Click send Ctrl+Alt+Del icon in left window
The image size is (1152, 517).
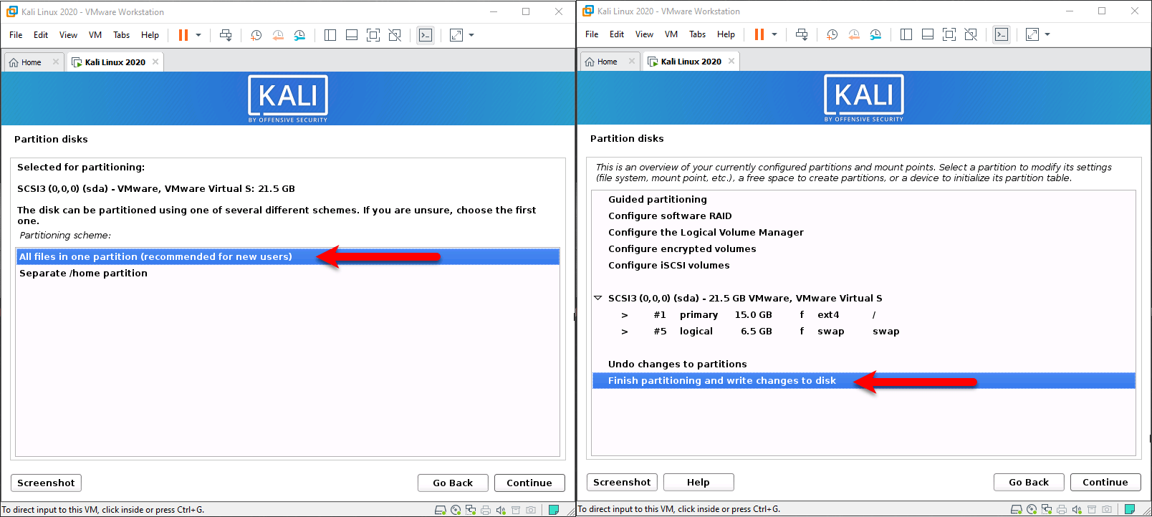click(226, 35)
